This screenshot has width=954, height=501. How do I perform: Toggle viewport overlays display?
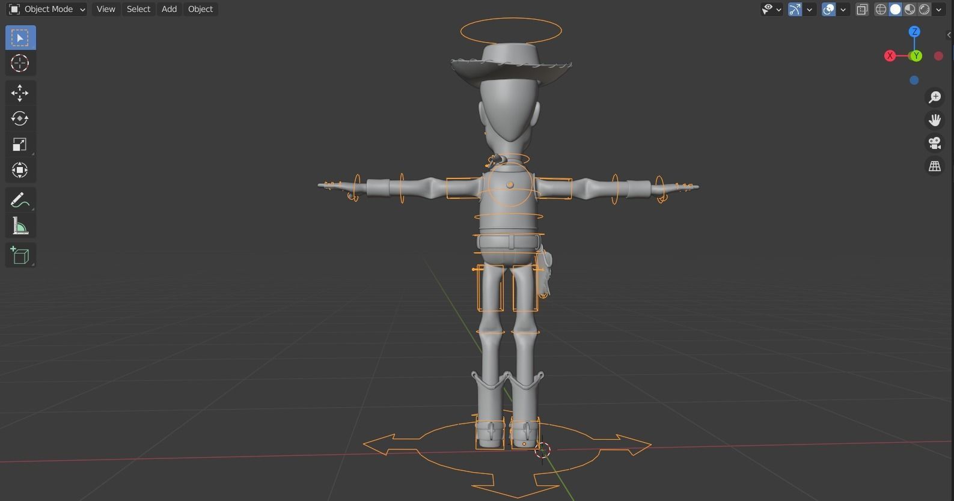pyautogui.click(x=828, y=9)
